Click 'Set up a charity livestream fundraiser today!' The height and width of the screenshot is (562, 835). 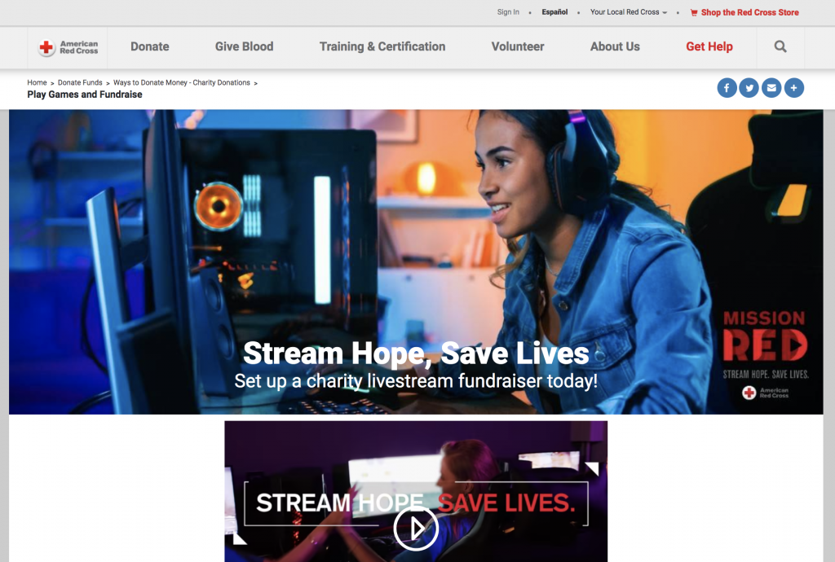pyautogui.click(x=416, y=380)
